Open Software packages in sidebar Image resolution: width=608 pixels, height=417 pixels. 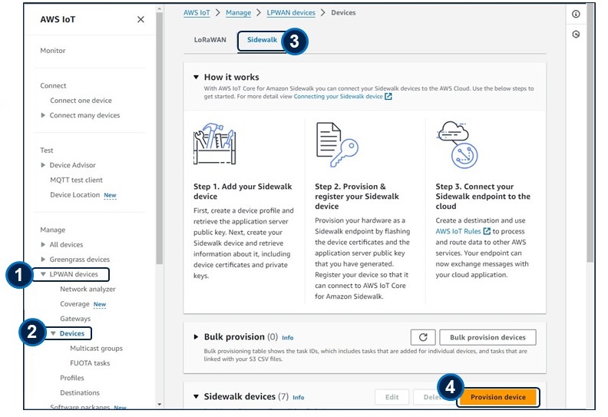coord(80,407)
